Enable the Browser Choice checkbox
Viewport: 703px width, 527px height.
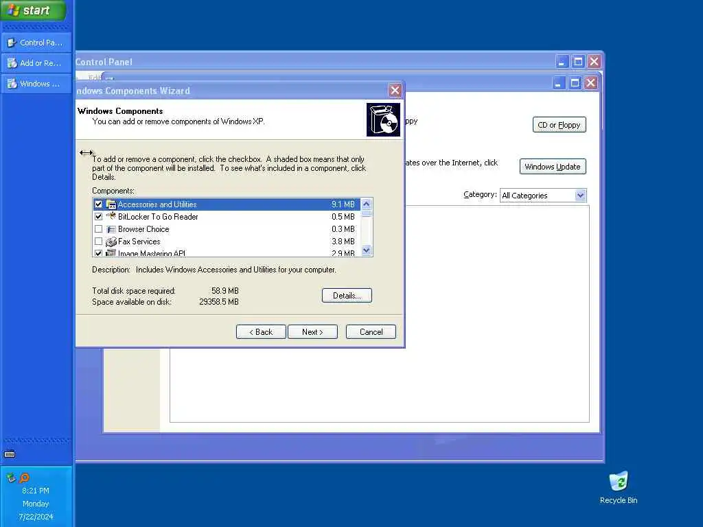99,229
